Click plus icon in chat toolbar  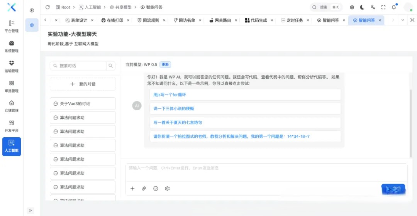pyautogui.click(x=132, y=188)
